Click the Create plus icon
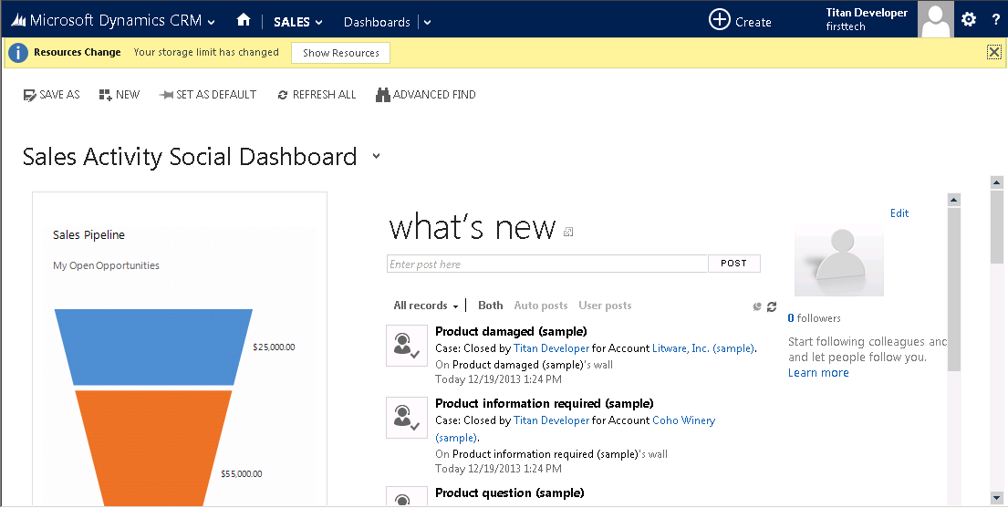Viewport: 1008px width, 508px height. click(720, 20)
